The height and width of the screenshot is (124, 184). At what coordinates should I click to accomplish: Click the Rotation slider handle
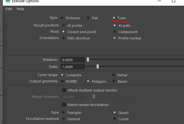coord(88,60)
